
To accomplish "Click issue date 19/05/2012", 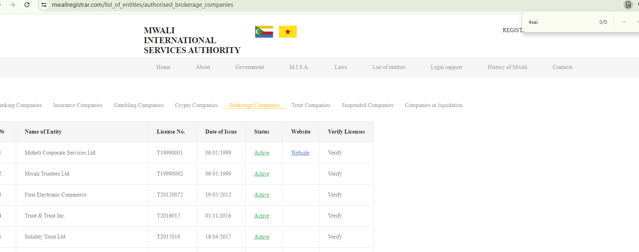I will tap(218, 195).
